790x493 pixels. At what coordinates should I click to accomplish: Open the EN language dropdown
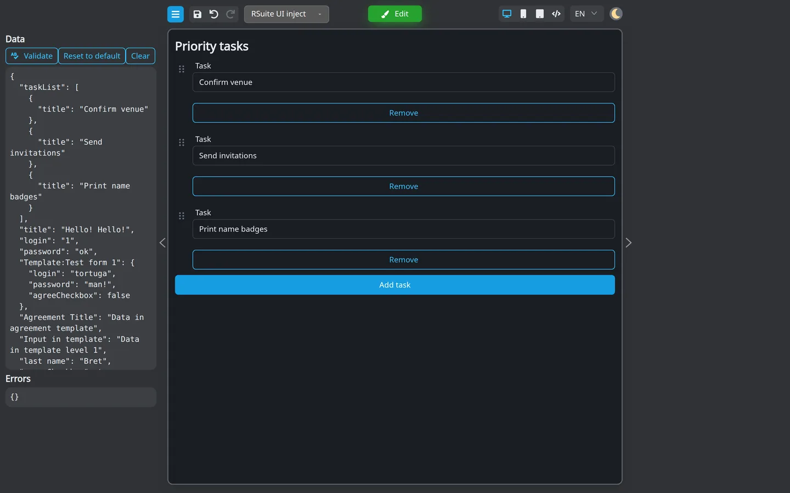586,14
